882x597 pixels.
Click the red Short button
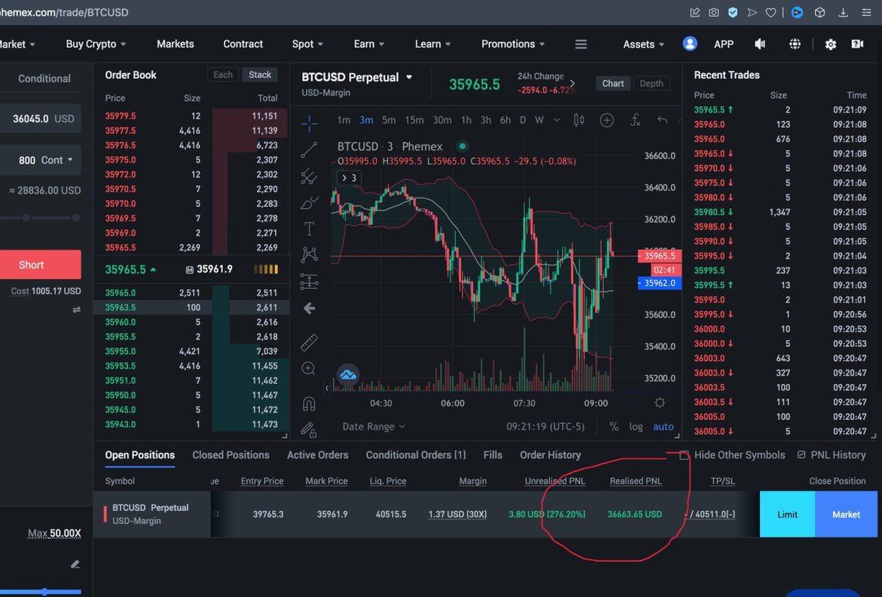[x=40, y=265]
